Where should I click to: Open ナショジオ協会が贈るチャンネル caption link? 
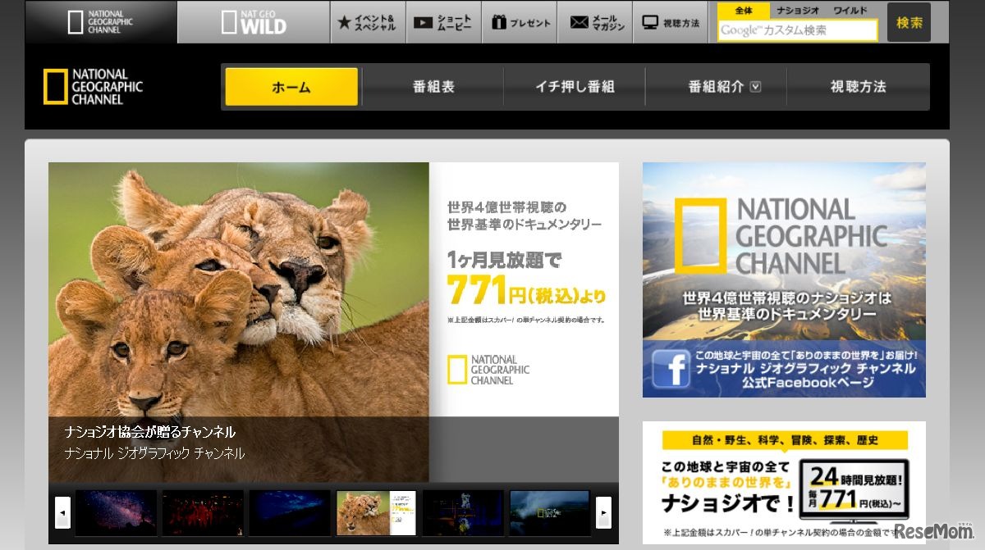(x=150, y=432)
